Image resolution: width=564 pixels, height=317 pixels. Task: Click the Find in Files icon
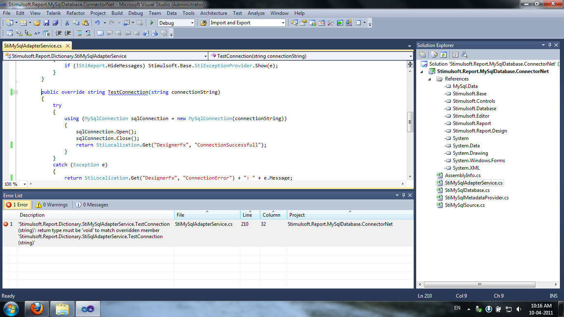click(203, 23)
